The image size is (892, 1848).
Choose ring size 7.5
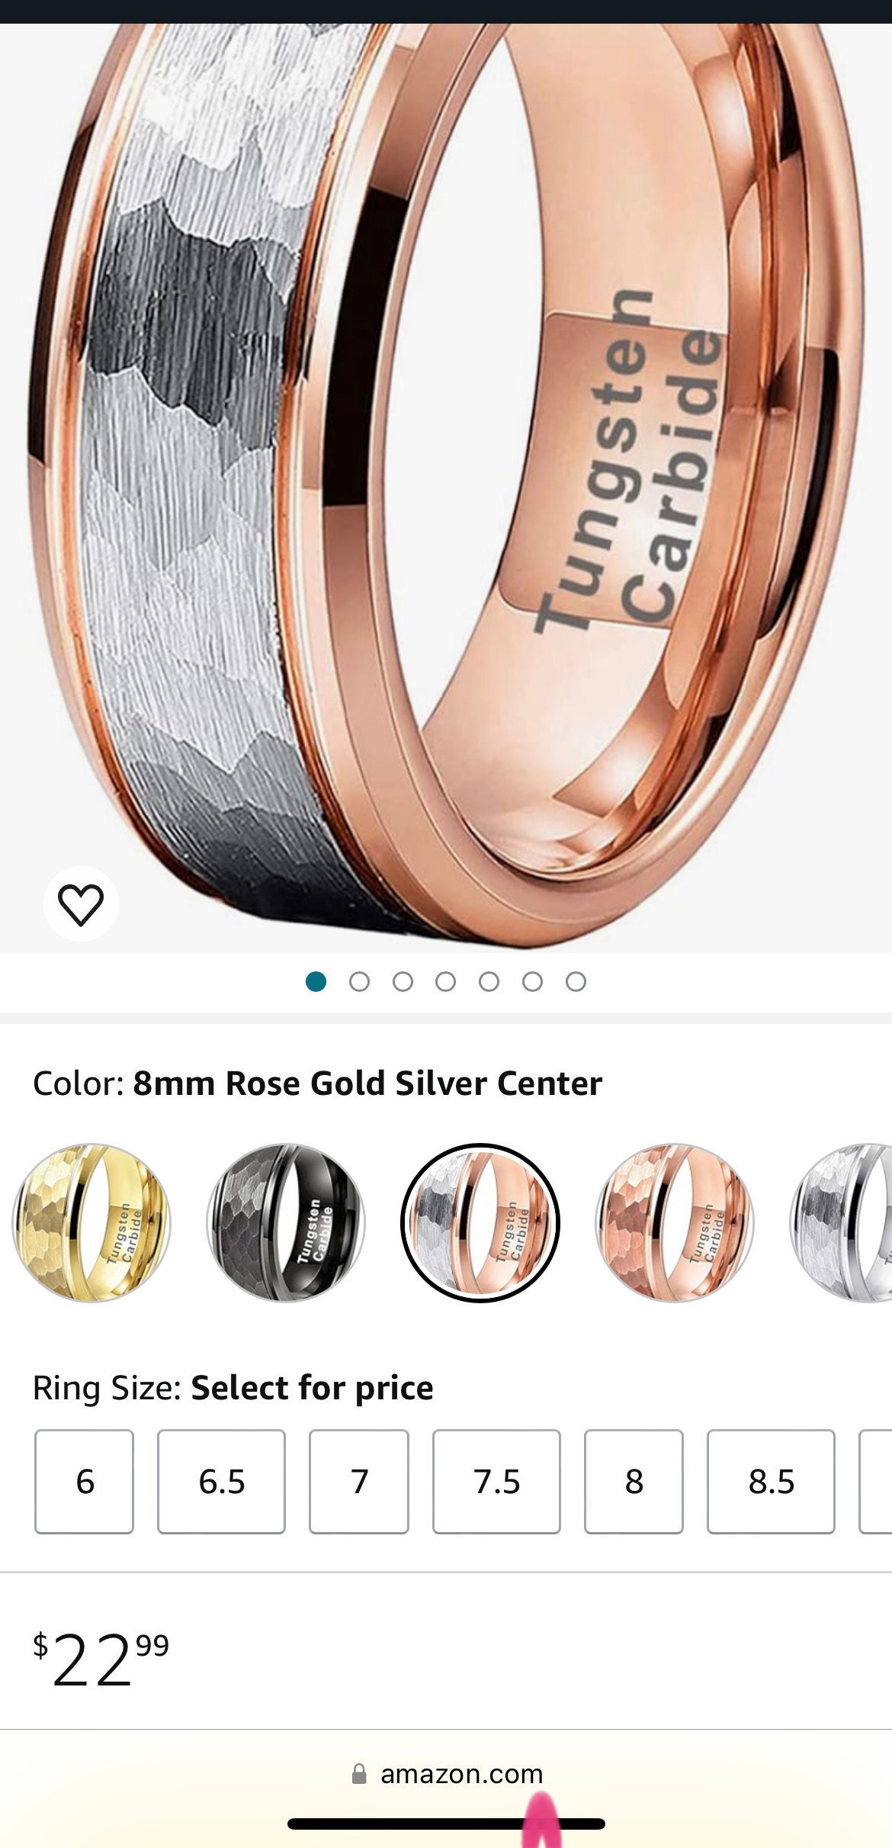496,1482
